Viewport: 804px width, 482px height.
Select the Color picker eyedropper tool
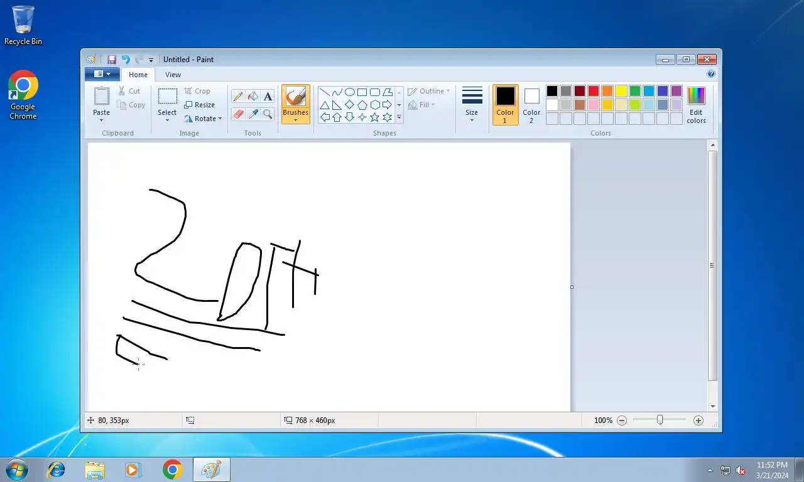click(x=253, y=114)
